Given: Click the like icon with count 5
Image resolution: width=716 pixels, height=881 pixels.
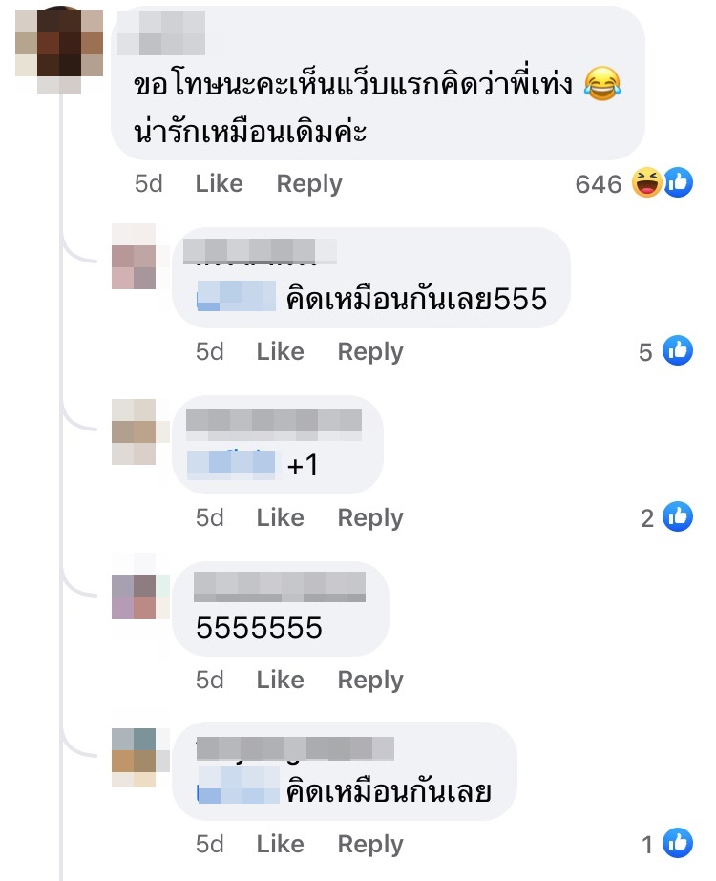Looking at the screenshot, I should point(678,350).
